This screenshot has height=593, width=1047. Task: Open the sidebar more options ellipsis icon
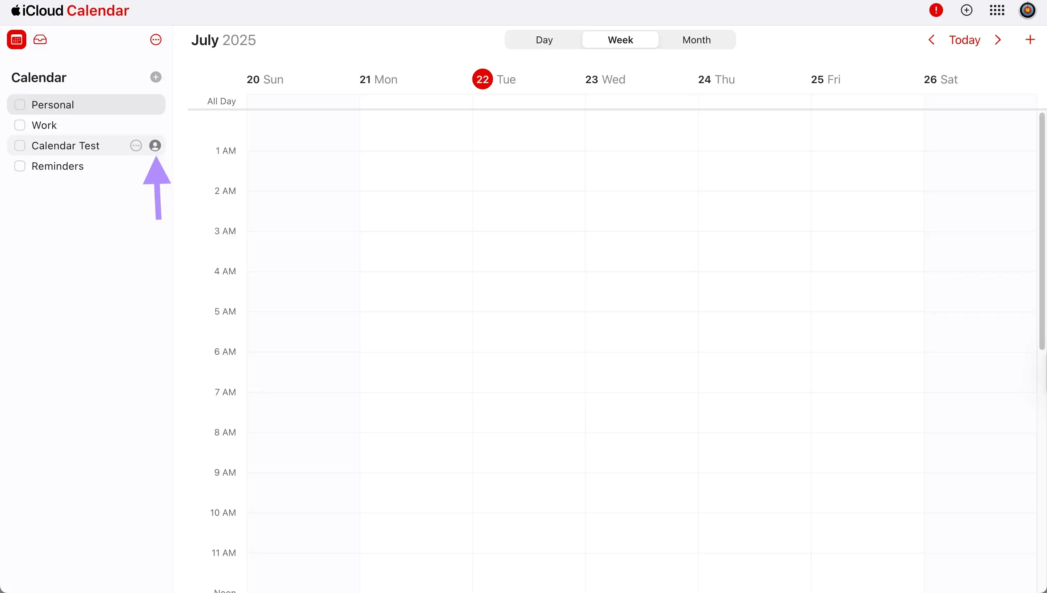[155, 39]
